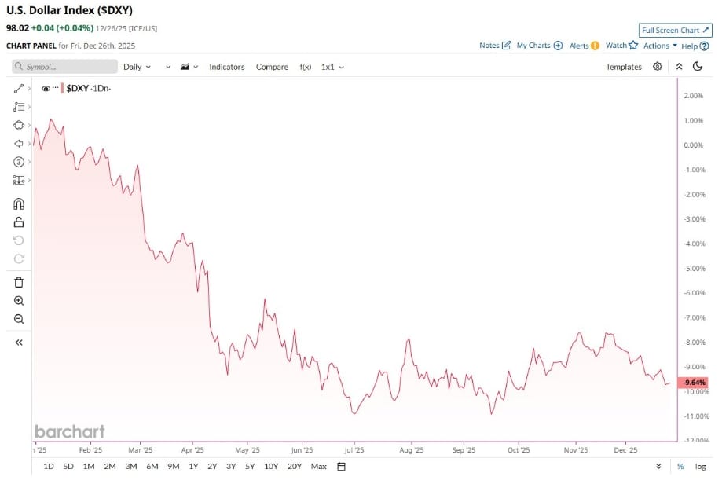Click the Symbol search field

[63, 67]
